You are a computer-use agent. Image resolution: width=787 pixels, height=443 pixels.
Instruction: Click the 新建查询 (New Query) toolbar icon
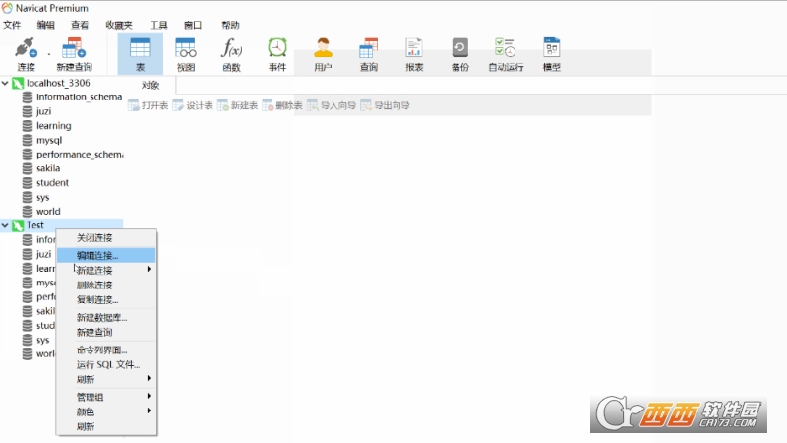pyautogui.click(x=74, y=48)
